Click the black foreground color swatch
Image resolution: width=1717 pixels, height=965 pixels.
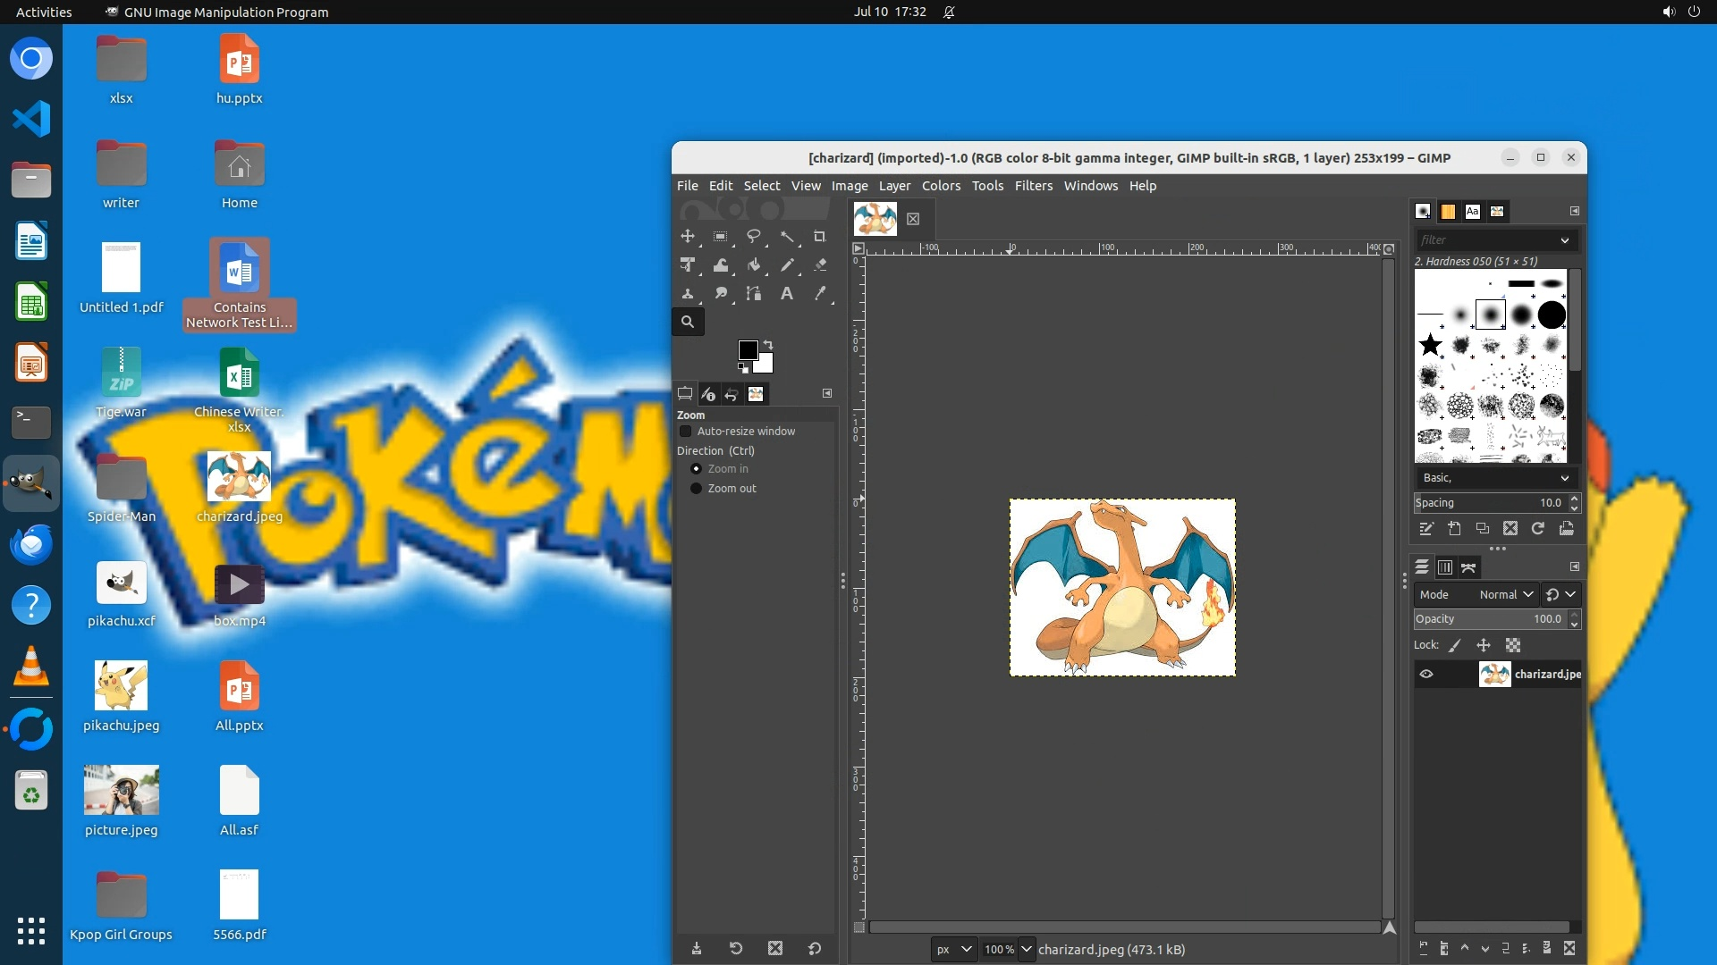[748, 350]
